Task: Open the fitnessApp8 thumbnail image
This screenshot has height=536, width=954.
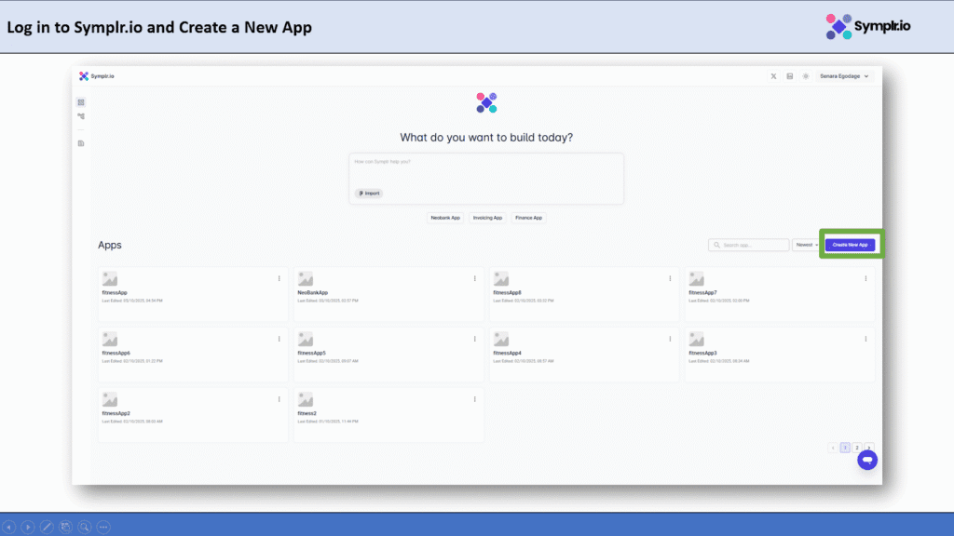Action: [x=501, y=279]
